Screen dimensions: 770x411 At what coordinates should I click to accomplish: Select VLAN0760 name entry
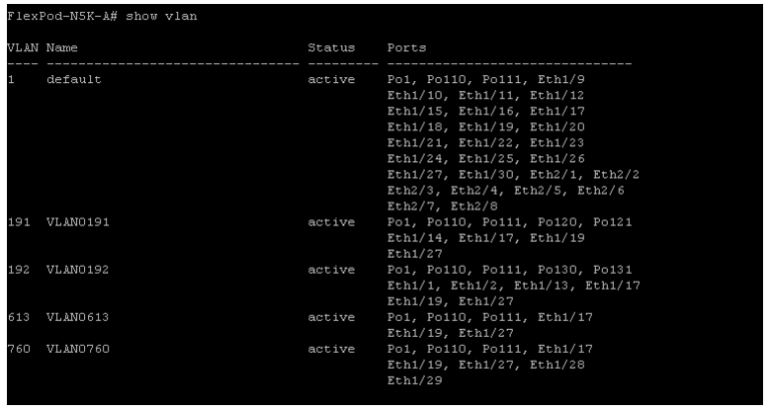77,349
